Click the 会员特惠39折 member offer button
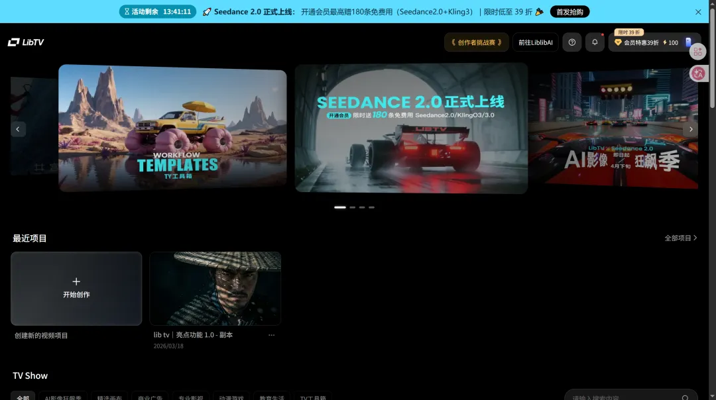The image size is (716, 400). (x=636, y=42)
